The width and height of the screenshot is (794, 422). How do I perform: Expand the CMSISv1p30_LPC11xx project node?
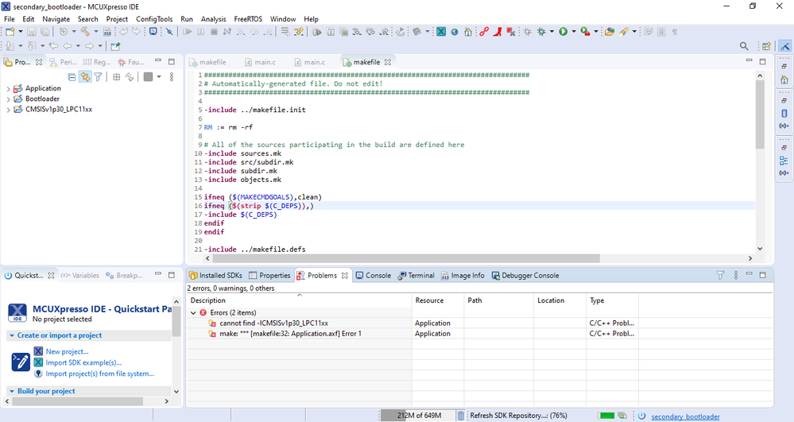pos(9,110)
